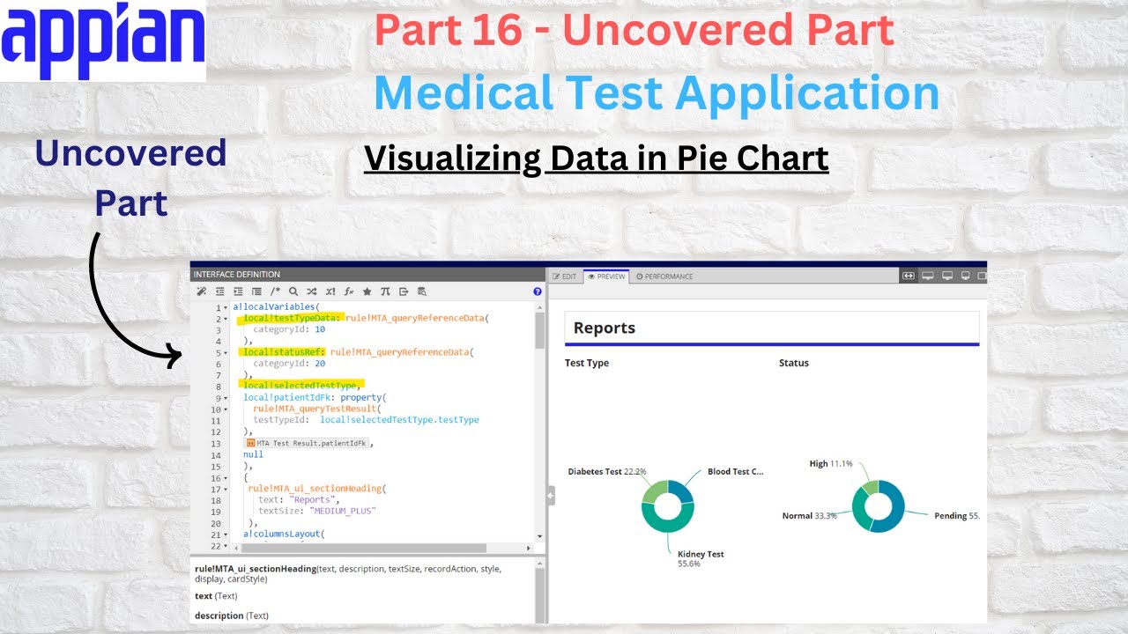1128x634 pixels.
Task: Click the Blood Test chart label
Action: coord(735,472)
